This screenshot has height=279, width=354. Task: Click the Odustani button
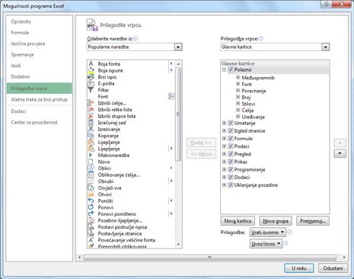coord(333,268)
